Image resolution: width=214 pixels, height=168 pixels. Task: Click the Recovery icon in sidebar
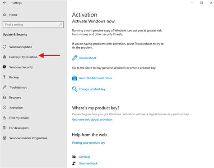(5, 97)
